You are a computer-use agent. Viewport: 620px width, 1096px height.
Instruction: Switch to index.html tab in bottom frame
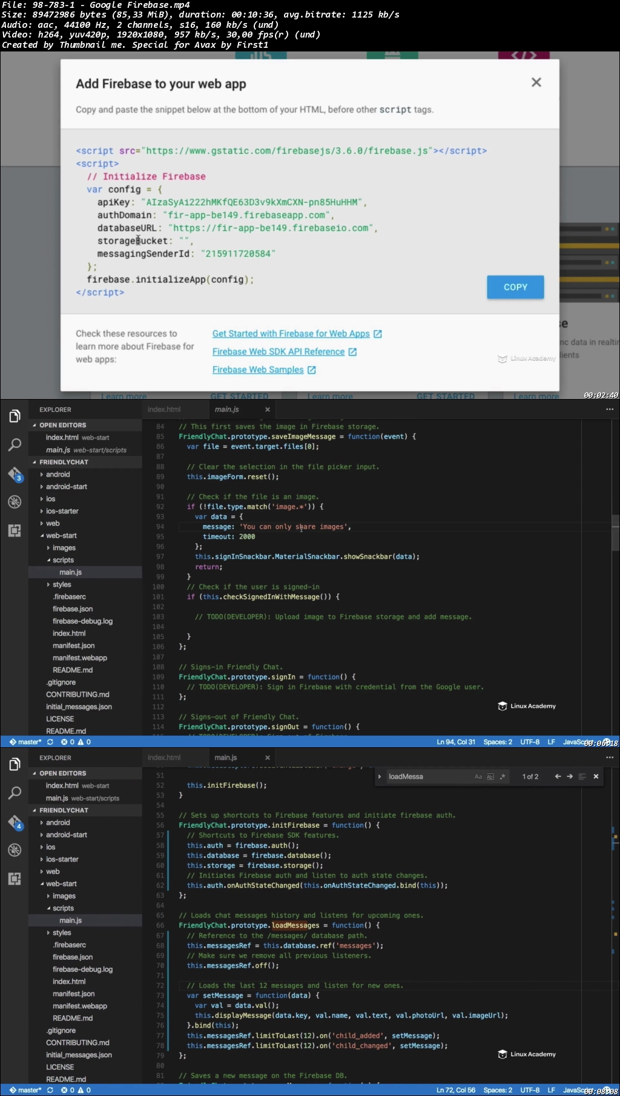pyautogui.click(x=164, y=758)
